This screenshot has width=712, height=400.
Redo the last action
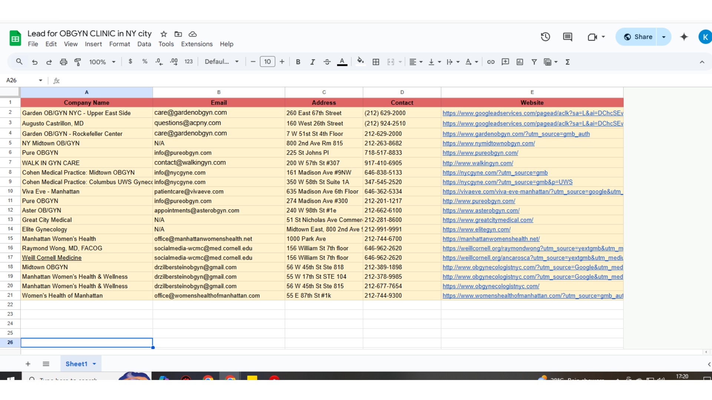point(49,62)
